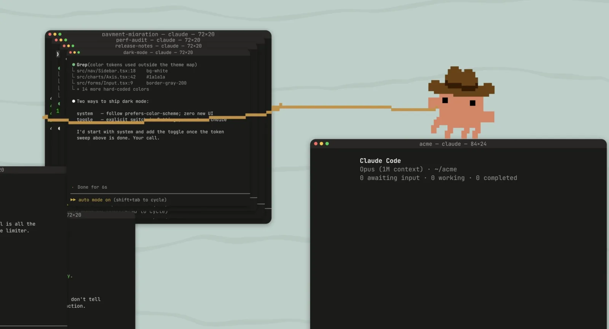
Task: Close the payment-migration terminal window
Action: (50, 34)
